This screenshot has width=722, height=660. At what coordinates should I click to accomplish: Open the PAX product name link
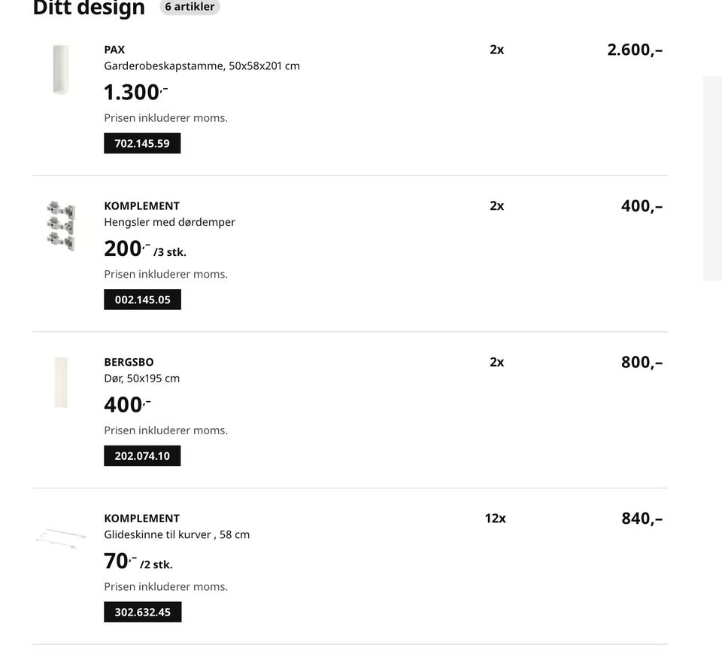(114, 50)
